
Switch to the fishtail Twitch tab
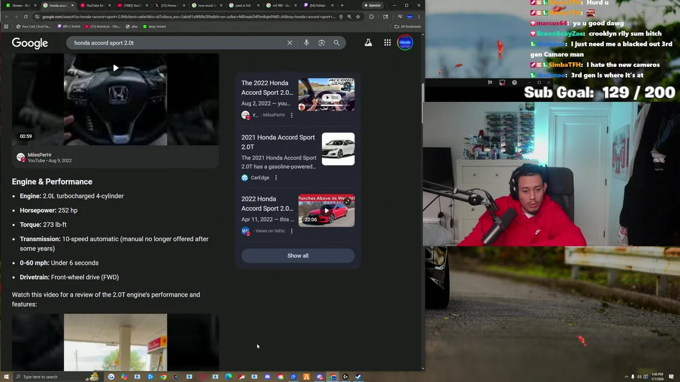point(319,5)
